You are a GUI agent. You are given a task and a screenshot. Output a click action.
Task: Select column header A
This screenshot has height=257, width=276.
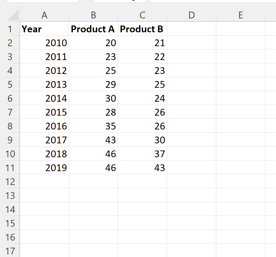(44, 15)
